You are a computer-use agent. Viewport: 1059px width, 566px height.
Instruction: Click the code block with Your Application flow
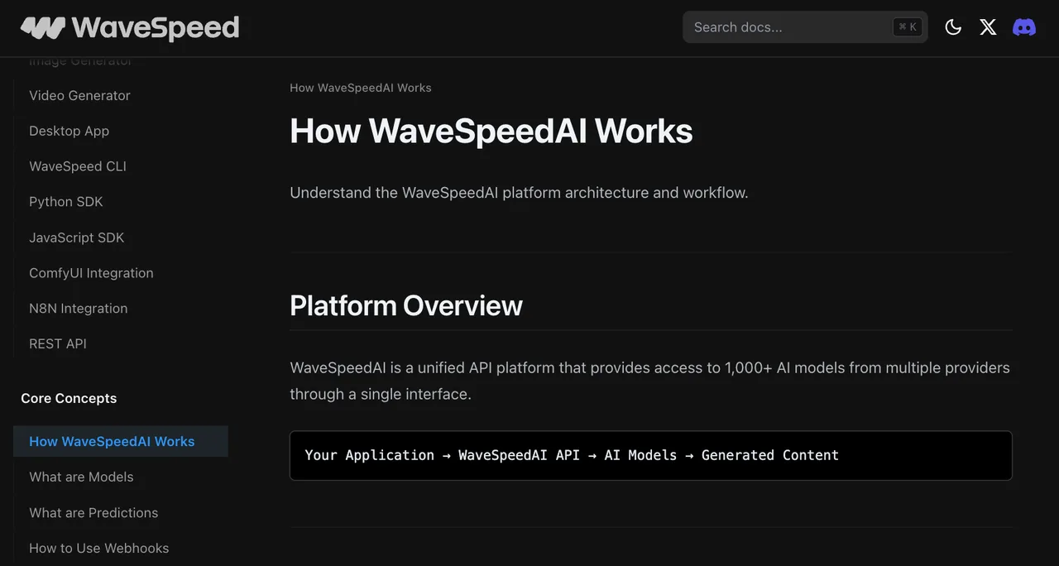click(651, 455)
